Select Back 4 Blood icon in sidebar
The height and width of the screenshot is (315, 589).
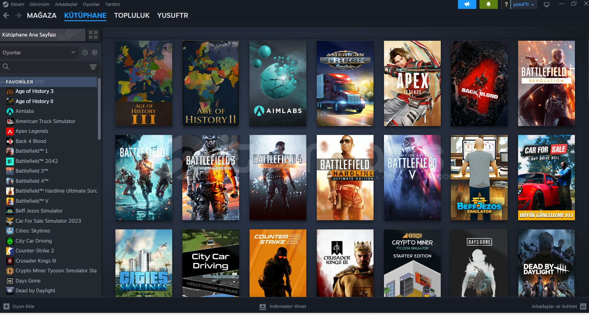tap(10, 141)
